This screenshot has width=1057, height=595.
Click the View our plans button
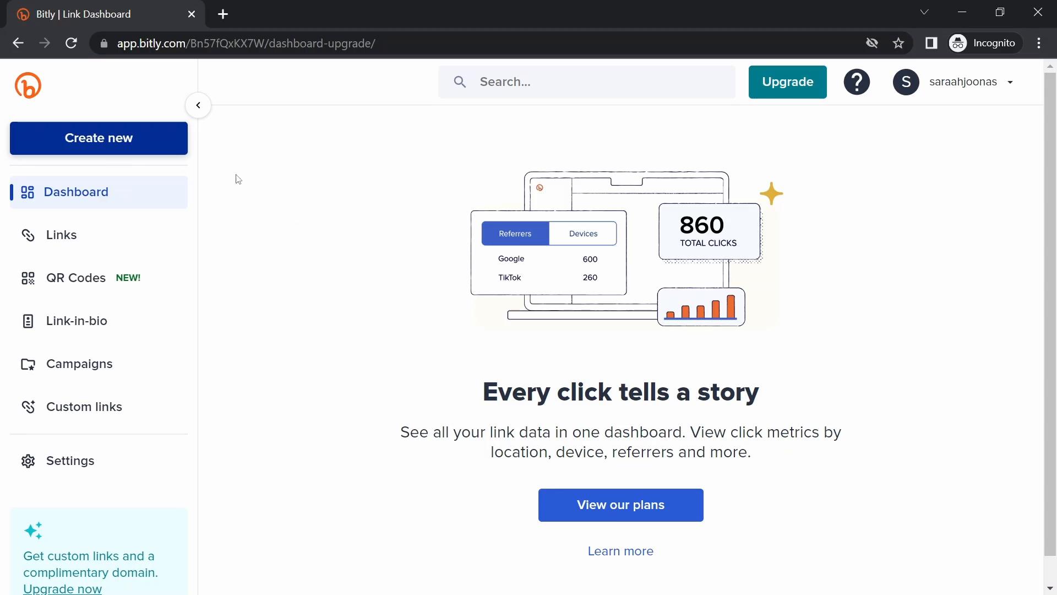pos(620,505)
